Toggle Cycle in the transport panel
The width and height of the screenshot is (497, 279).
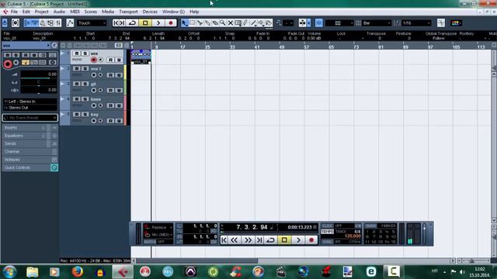click(271, 240)
